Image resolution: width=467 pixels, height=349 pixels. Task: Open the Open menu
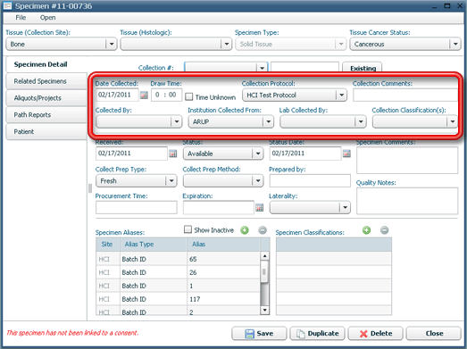click(x=47, y=18)
